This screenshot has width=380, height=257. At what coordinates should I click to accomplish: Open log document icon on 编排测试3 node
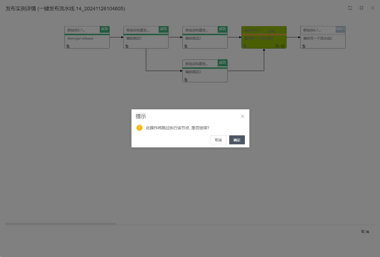(x=186, y=80)
